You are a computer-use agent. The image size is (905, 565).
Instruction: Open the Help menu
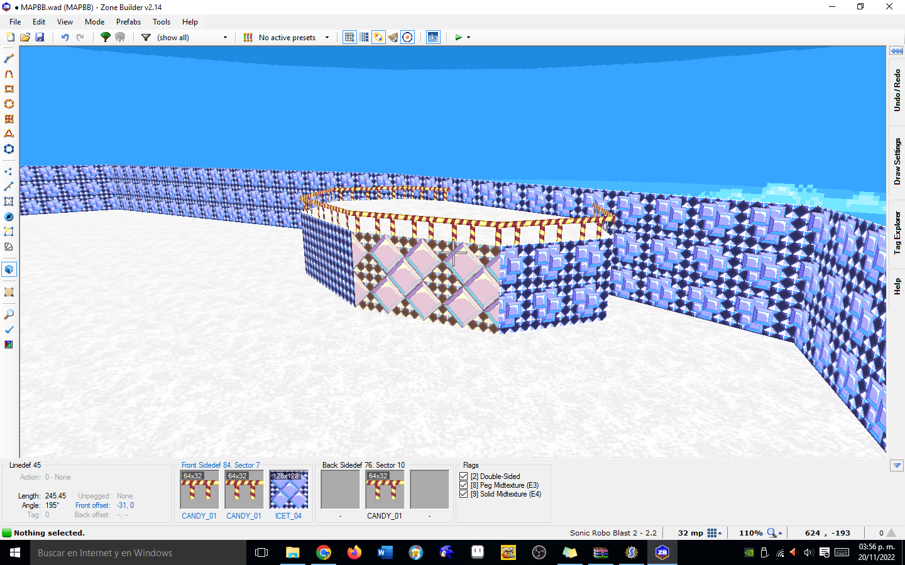tap(190, 21)
